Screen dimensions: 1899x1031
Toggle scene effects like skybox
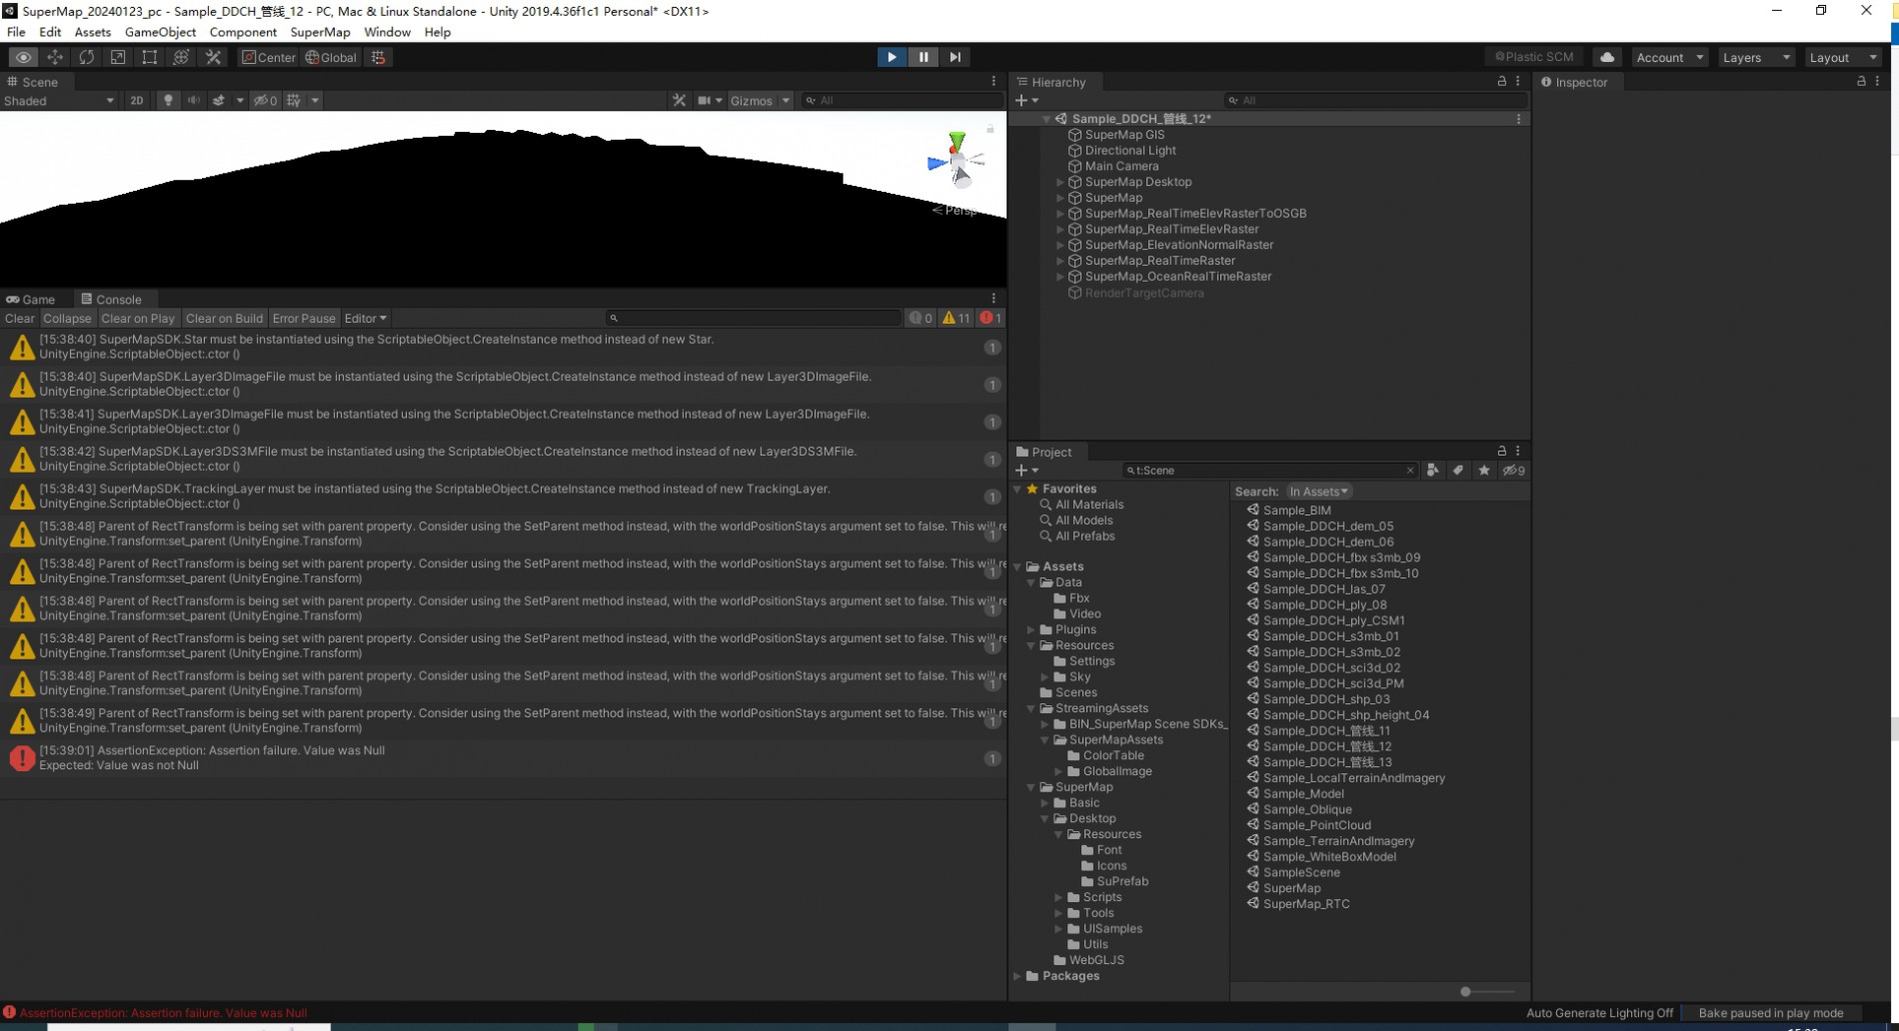(x=219, y=100)
